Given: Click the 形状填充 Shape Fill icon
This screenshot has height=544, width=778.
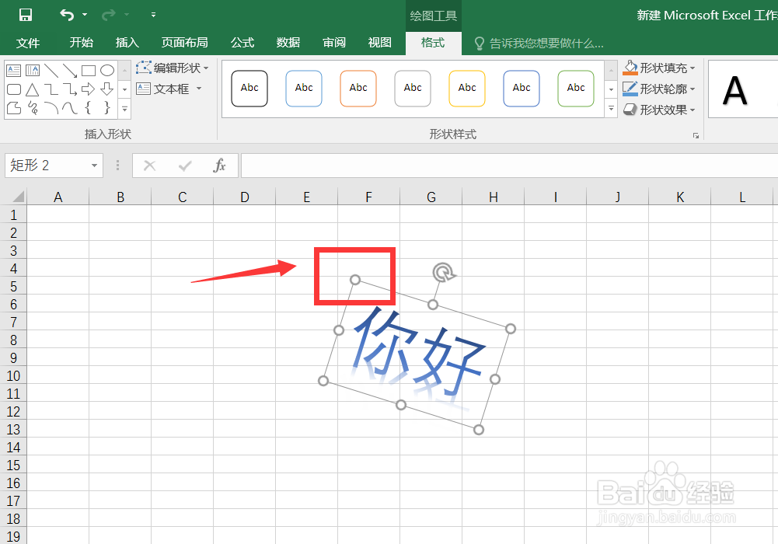Looking at the screenshot, I should tap(629, 68).
